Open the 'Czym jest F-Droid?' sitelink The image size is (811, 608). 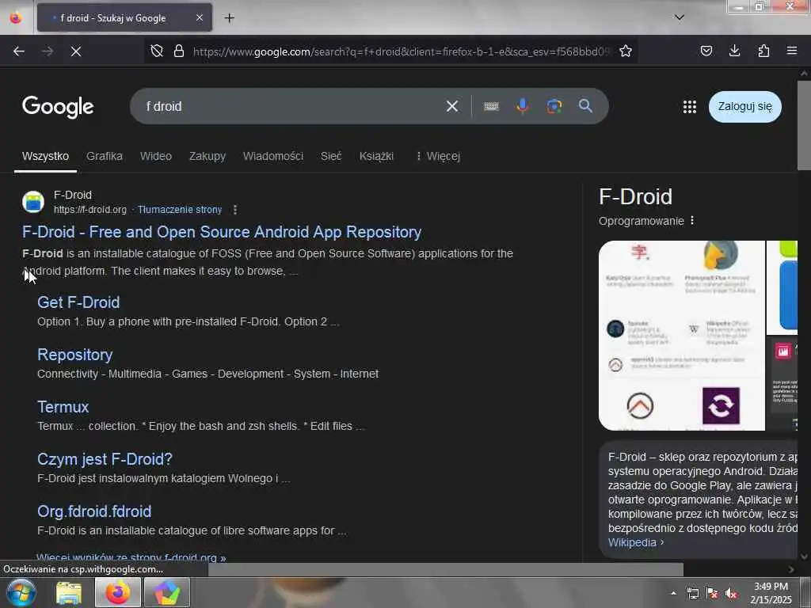[105, 459]
